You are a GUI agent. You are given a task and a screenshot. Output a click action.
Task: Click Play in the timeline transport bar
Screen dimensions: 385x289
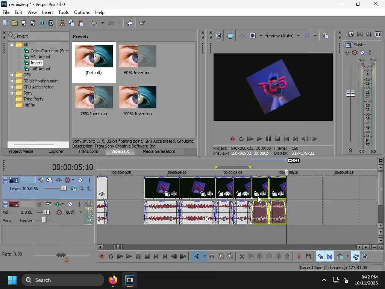129,257
